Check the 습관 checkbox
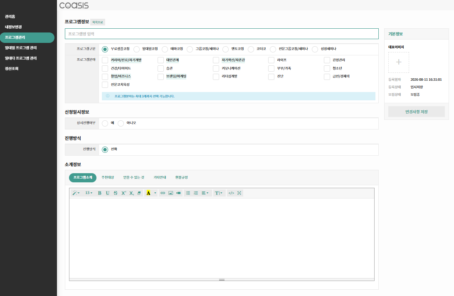 [x=161, y=68]
